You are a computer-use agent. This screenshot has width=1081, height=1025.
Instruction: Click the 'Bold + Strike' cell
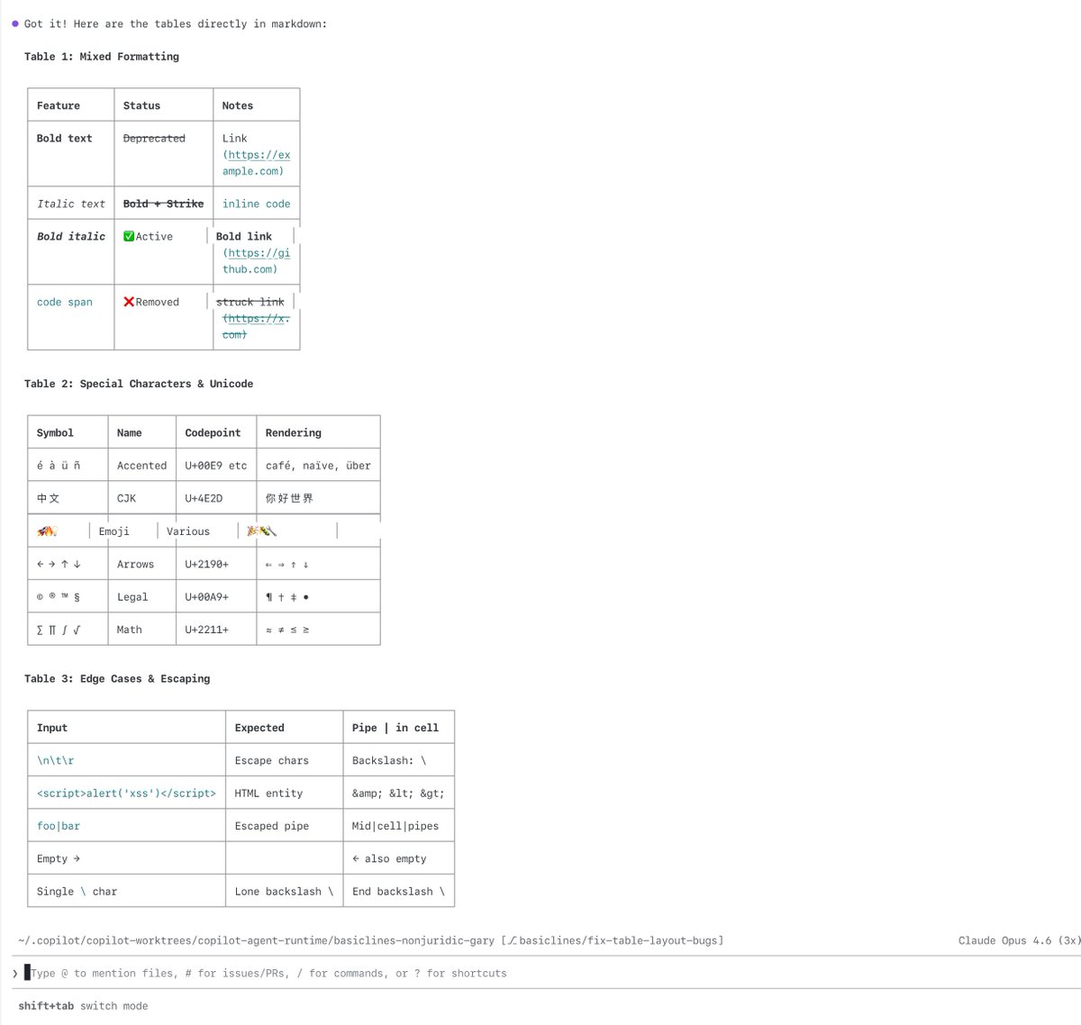[x=163, y=204]
